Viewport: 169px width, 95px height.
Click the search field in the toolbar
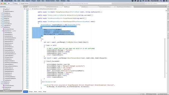156,3
